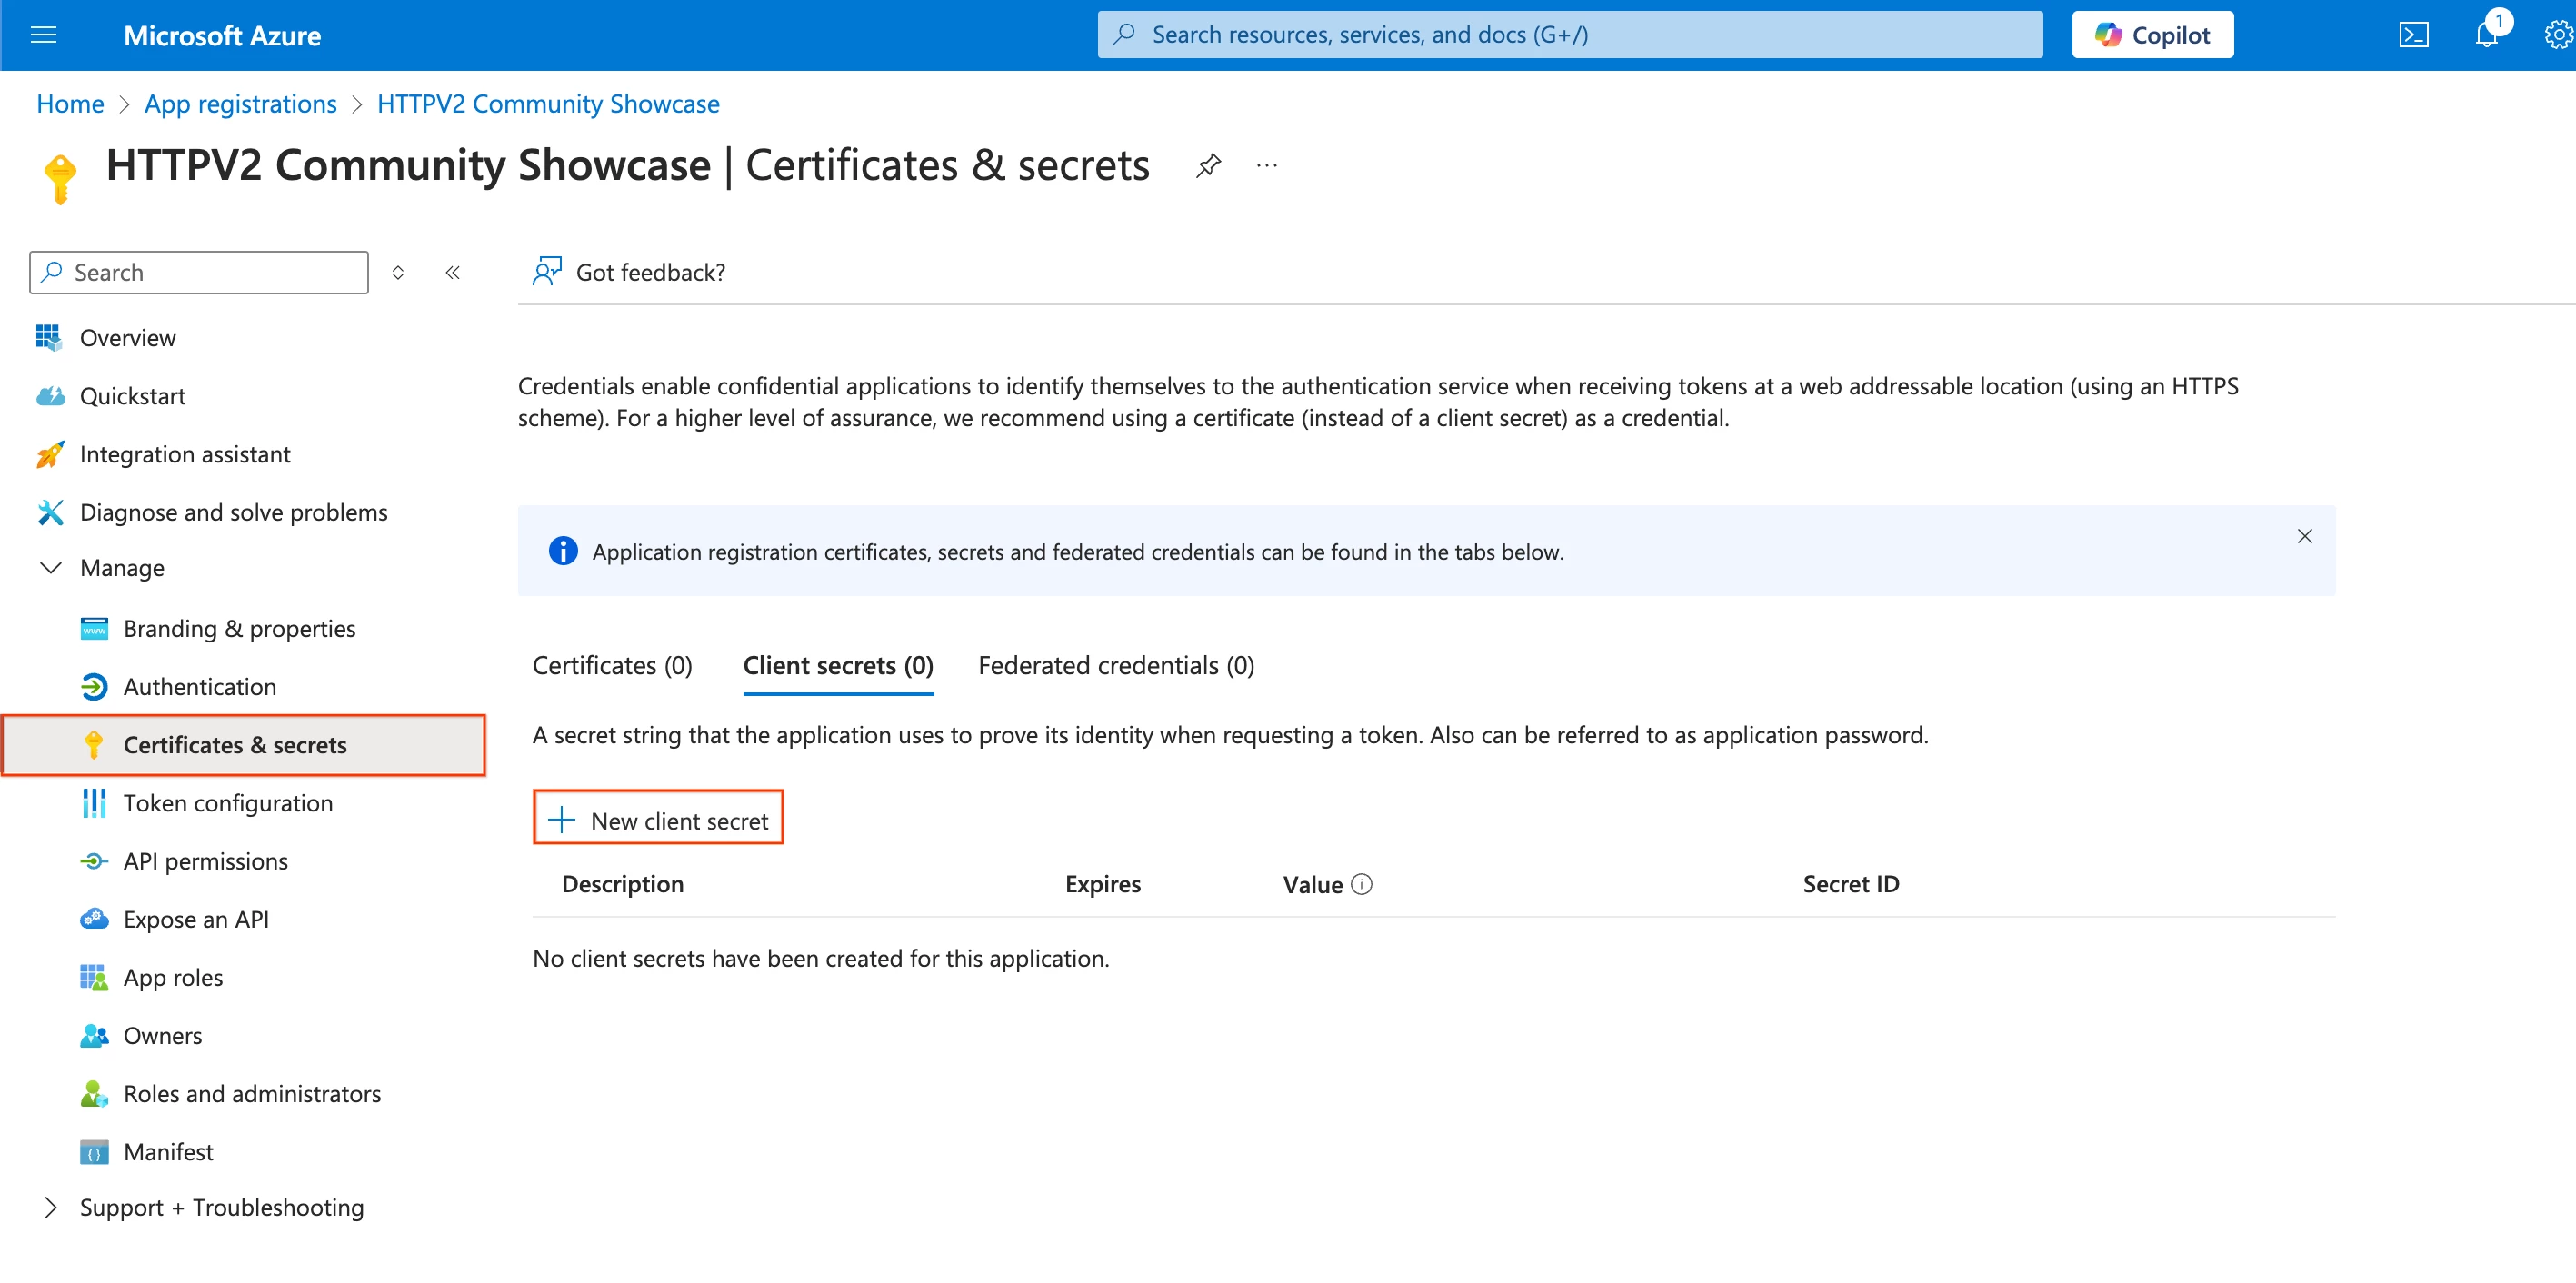Toggle sidebar expand/collapse all arrows

click(x=398, y=272)
